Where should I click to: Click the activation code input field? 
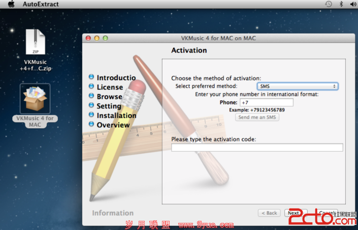click(x=257, y=148)
